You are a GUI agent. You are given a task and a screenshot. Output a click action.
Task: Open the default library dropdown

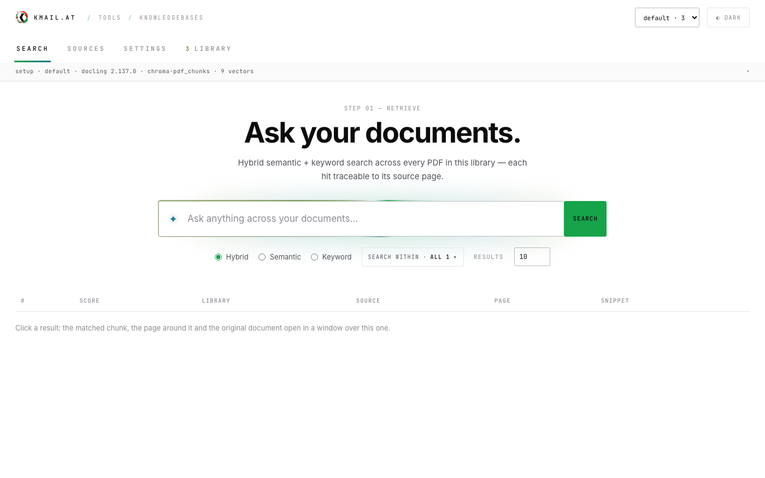(667, 17)
